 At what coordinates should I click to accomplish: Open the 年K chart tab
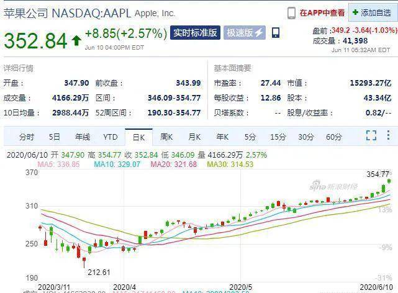click(222, 137)
